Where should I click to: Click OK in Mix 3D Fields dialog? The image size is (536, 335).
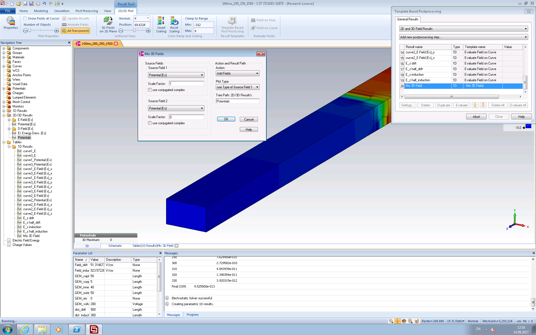226,119
